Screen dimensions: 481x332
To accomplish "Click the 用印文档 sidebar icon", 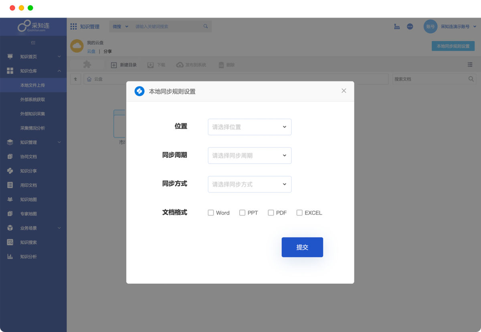I will coord(10,185).
